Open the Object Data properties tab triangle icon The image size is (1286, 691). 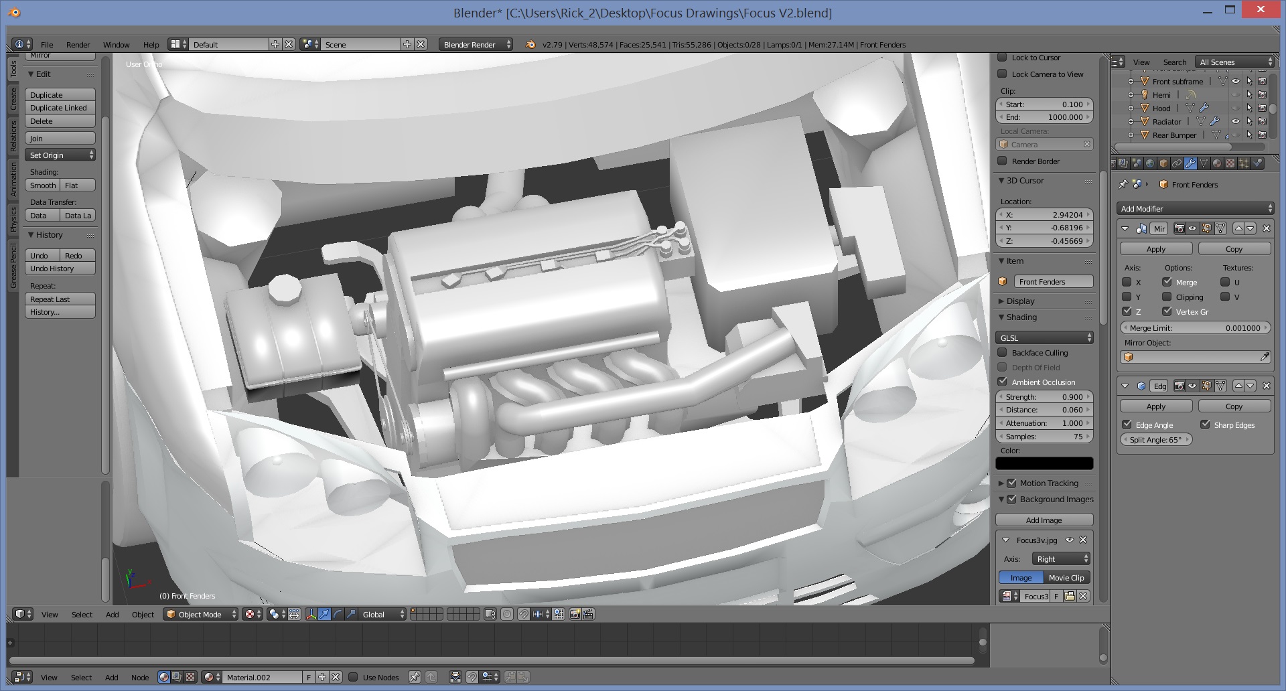(1204, 163)
